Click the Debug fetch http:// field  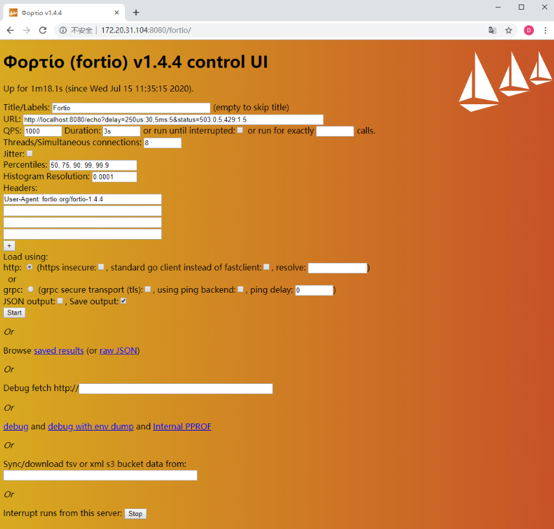point(176,388)
